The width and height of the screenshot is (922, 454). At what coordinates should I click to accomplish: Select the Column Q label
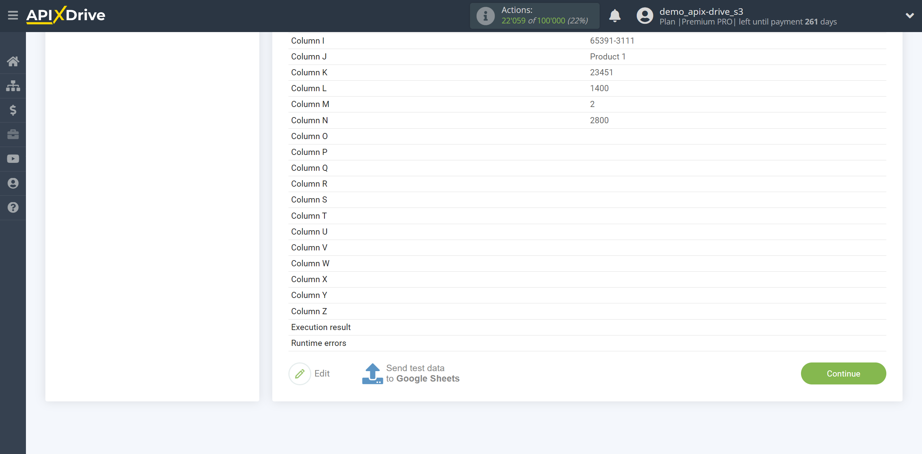tap(309, 168)
